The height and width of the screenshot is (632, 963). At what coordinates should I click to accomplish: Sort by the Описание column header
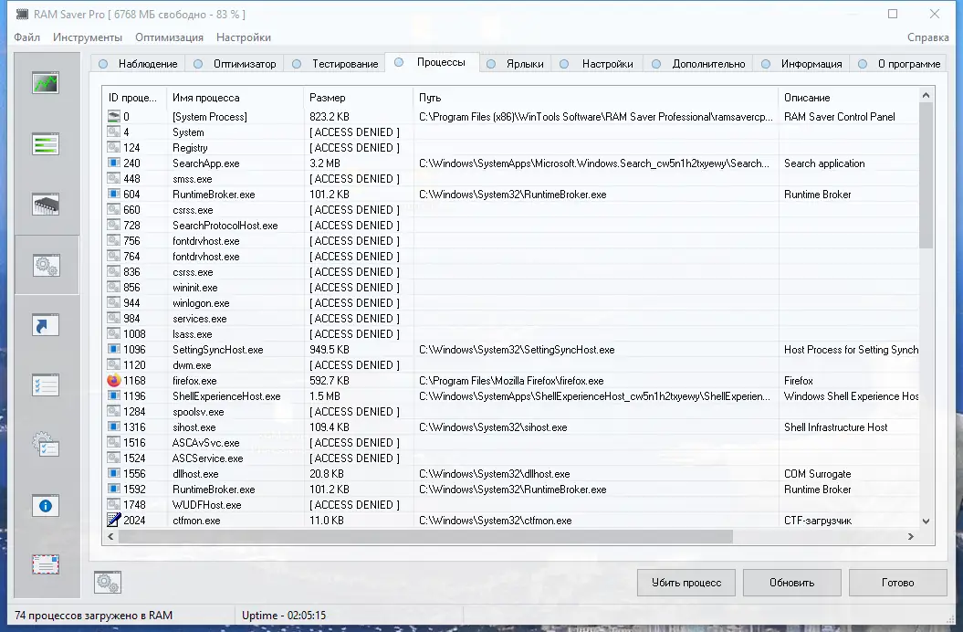pyautogui.click(x=849, y=98)
